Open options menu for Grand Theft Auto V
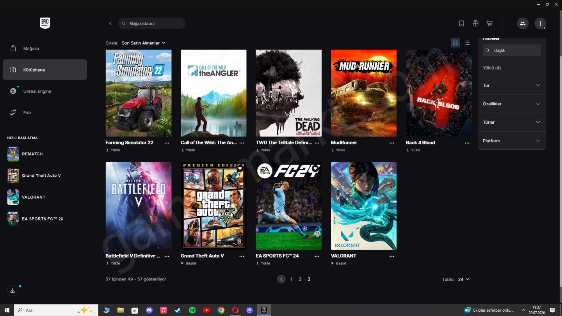 (x=242, y=256)
